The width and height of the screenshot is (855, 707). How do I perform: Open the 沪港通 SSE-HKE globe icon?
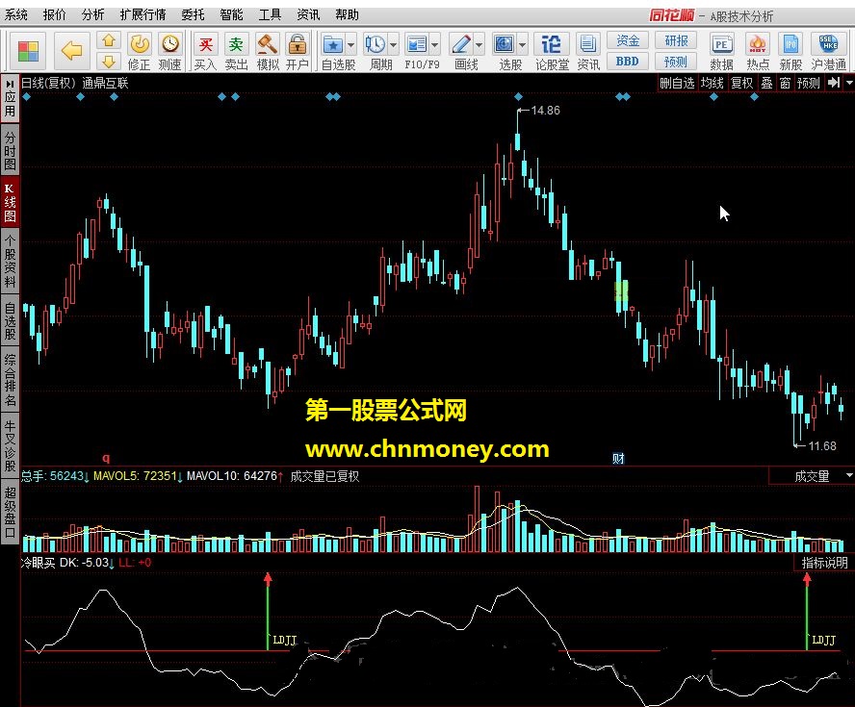(x=828, y=52)
